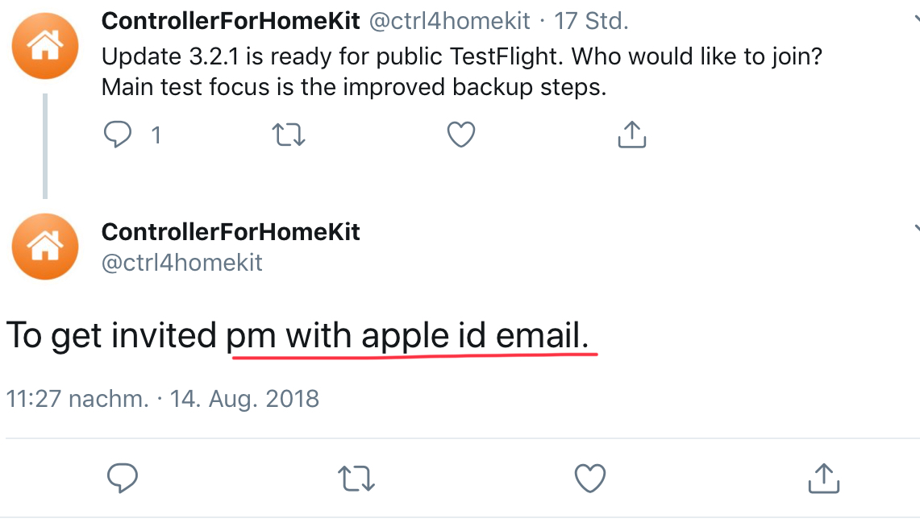The width and height of the screenshot is (920, 531).
Task: Open ControllerForHomeKit profile name in first tweet
Action: 231,22
